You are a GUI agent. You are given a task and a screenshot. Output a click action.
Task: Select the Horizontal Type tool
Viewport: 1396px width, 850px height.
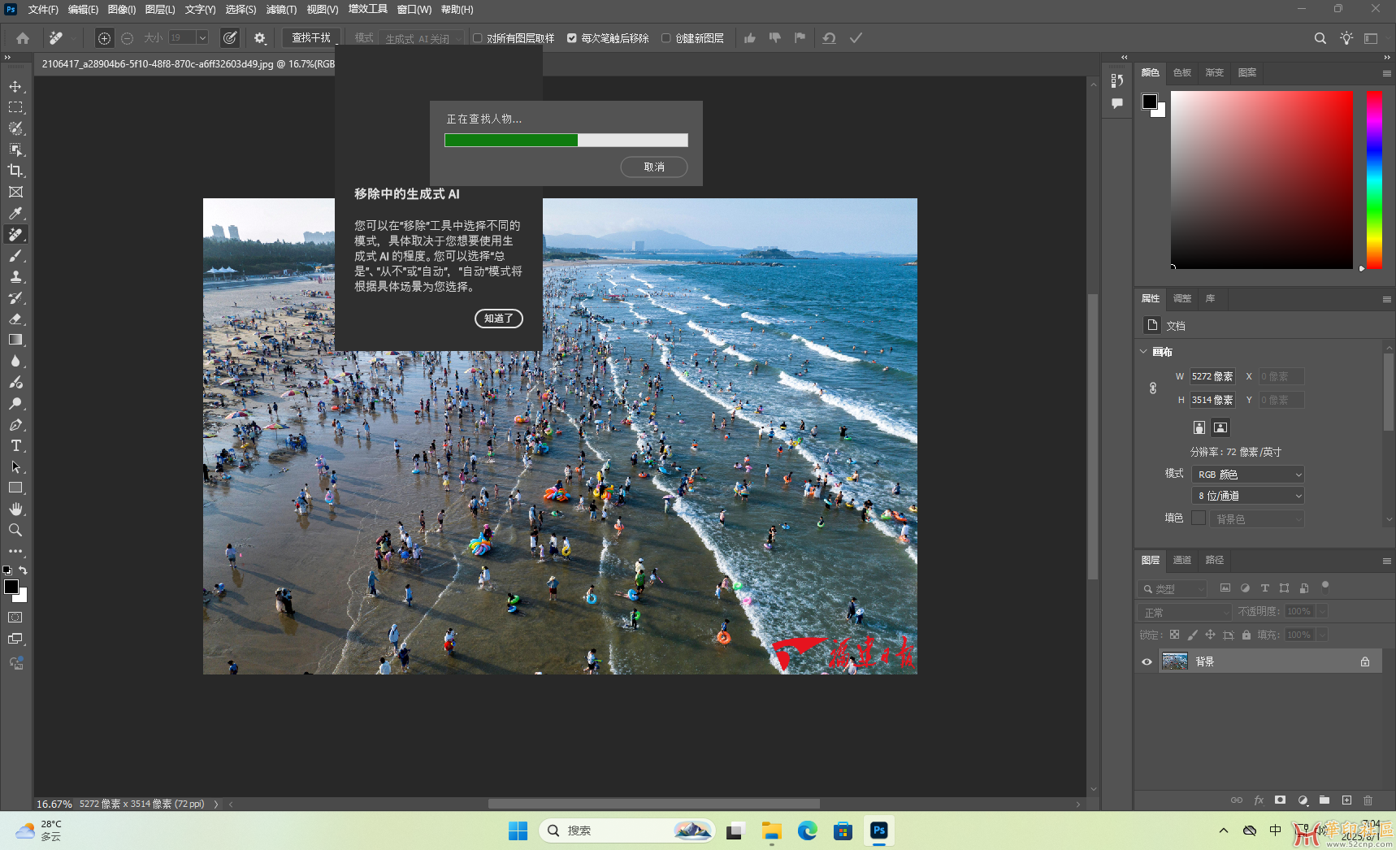(x=15, y=445)
